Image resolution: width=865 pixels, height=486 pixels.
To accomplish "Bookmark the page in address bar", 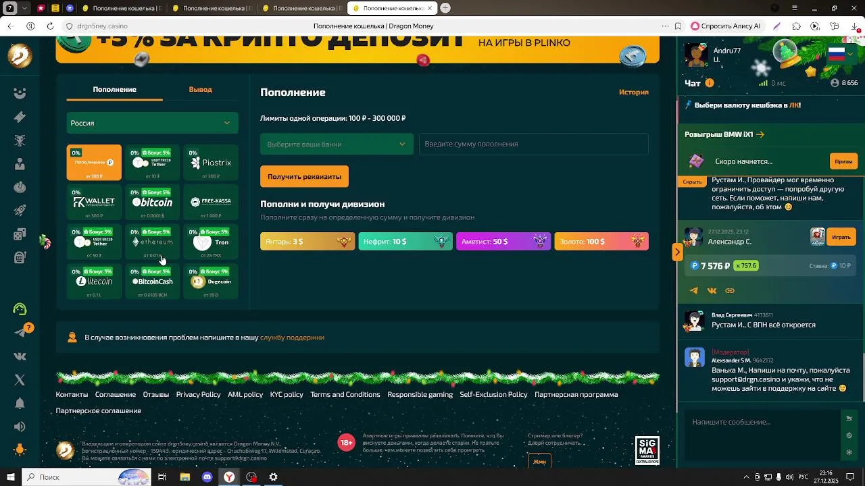I will [678, 26].
